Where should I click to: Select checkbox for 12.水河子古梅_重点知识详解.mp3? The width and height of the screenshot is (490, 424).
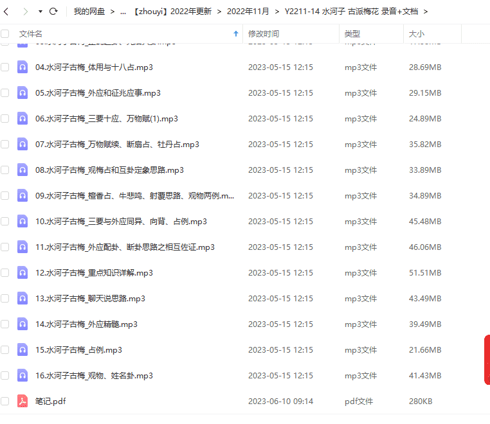pyautogui.click(x=5, y=272)
